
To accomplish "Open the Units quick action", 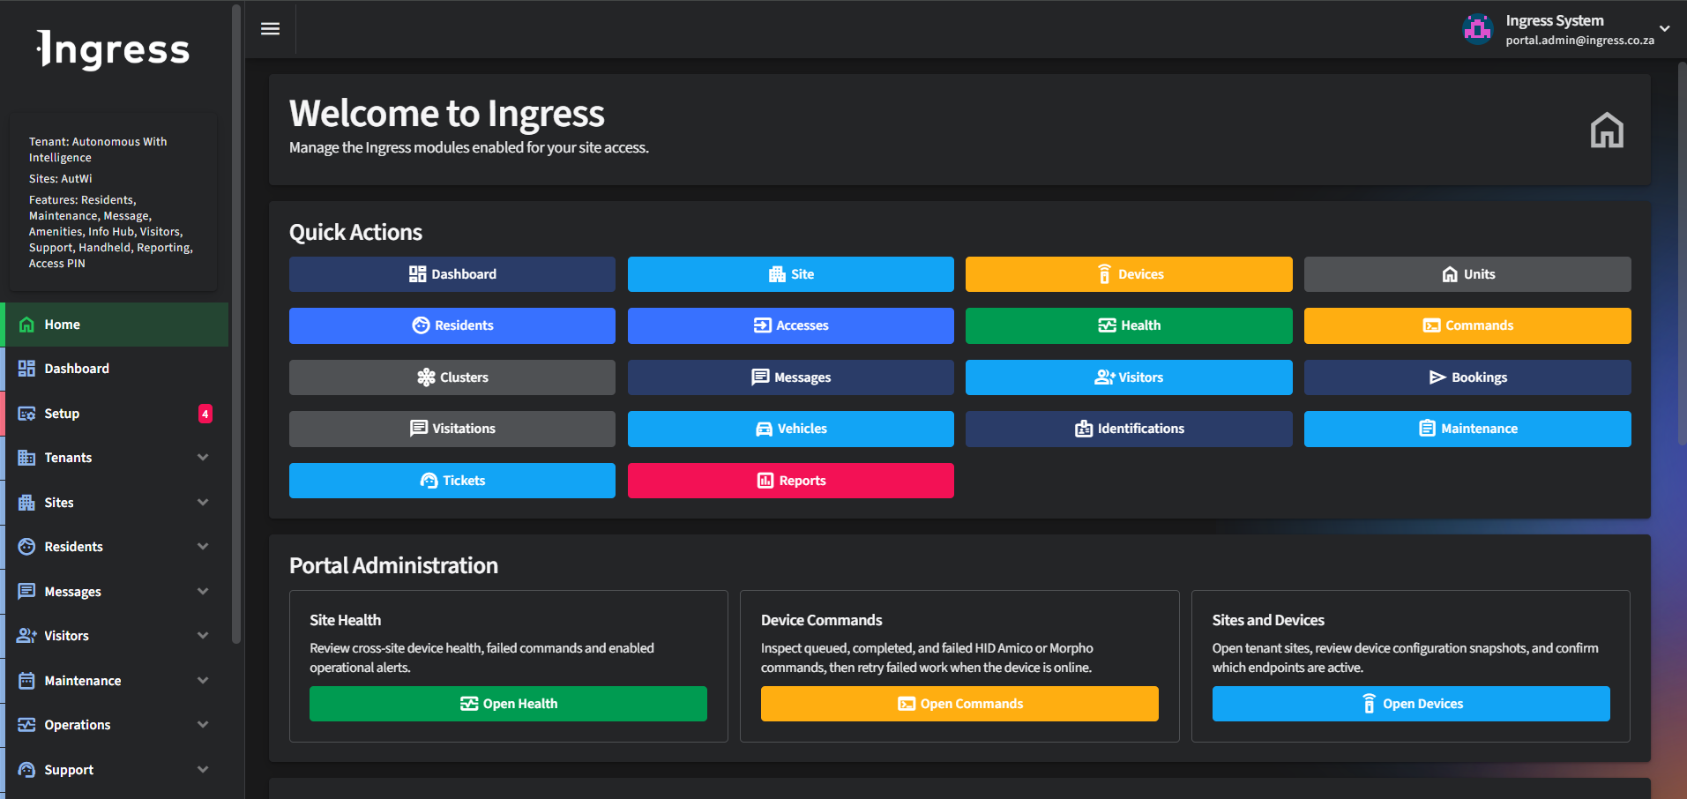I will (x=1467, y=274).
